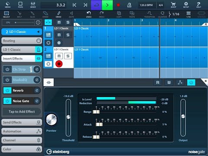Enable Write automation with the W button
This screenshot has width=208, height=156.
[169, 82]
